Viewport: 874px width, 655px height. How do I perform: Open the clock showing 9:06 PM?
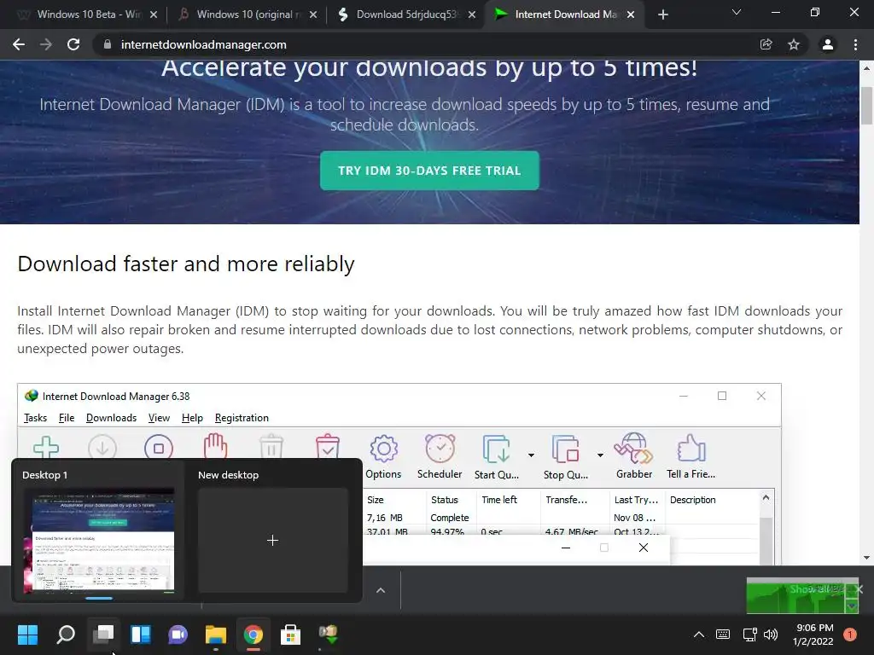click(x=813, y=635)
